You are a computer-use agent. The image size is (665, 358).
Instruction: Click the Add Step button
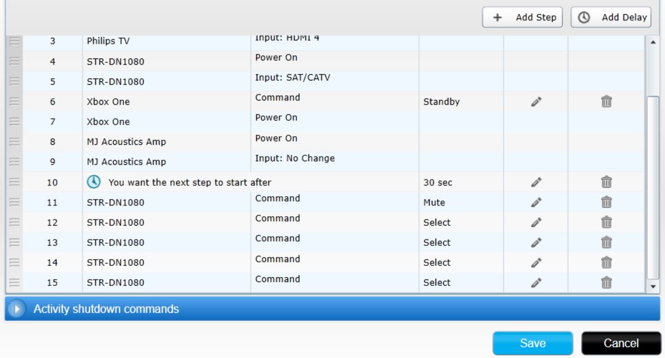click(522, 17)
